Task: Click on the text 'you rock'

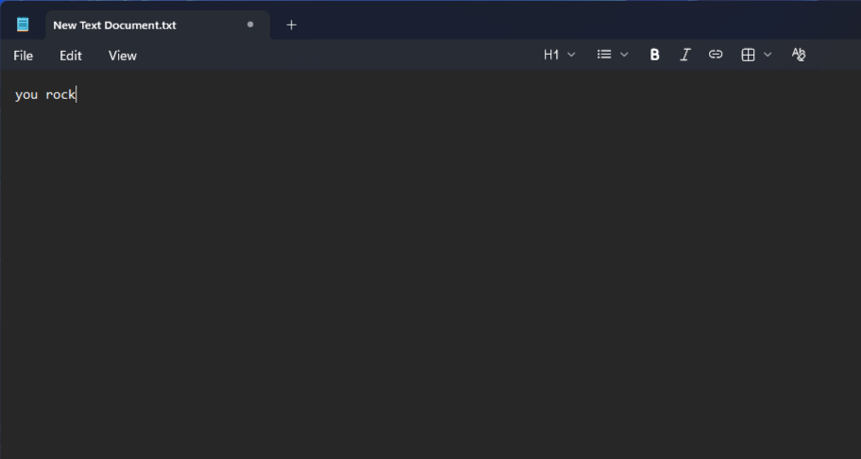Action: pyautogui.click(x=45, y=95)
